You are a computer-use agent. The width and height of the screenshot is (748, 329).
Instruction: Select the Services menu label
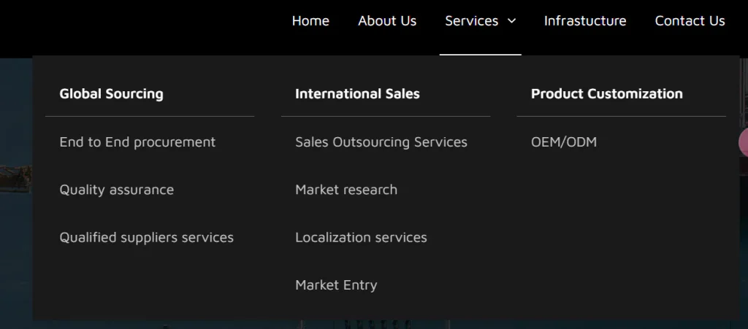[471, 21]
